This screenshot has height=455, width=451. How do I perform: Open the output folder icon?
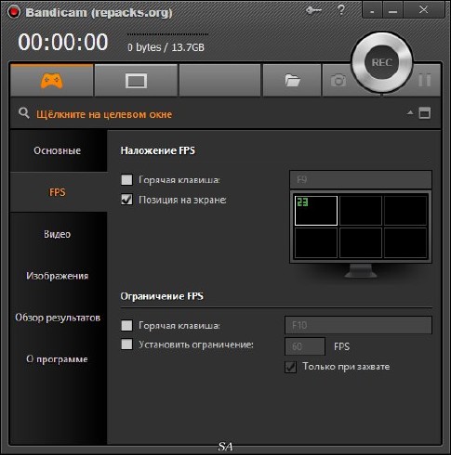292,81
